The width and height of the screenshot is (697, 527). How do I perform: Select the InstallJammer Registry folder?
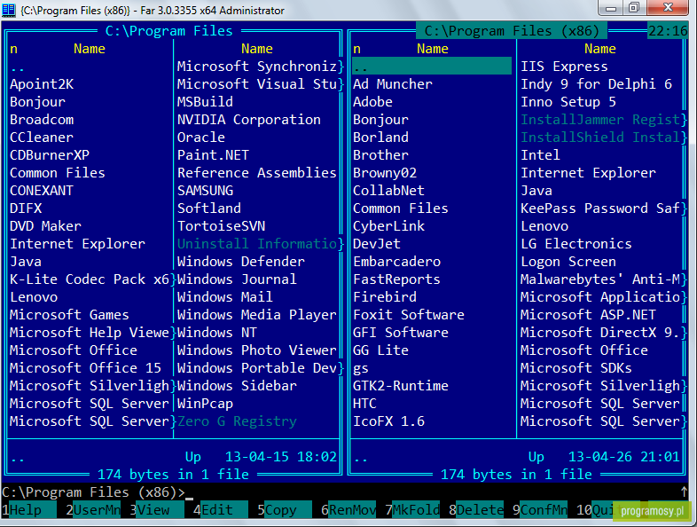(x=600, y=120)
